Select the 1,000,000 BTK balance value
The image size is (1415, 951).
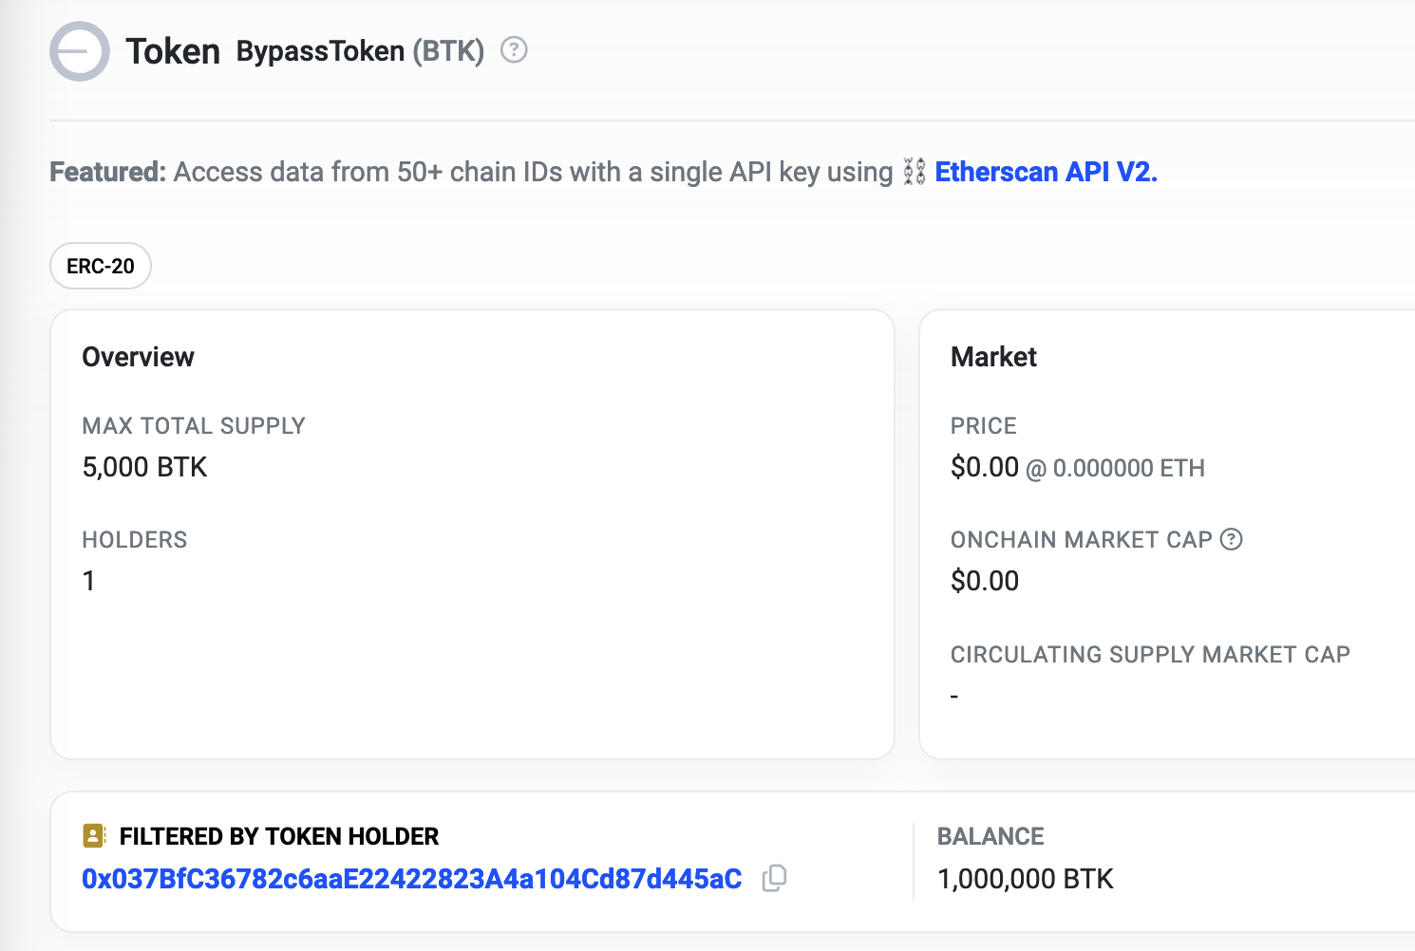(1026, 879)
